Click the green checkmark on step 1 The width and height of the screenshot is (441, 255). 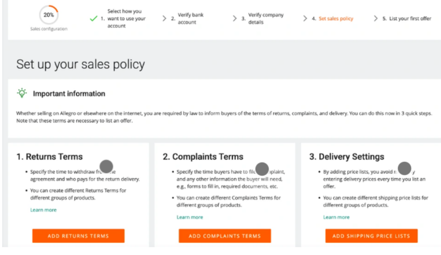tap(93, 19)
